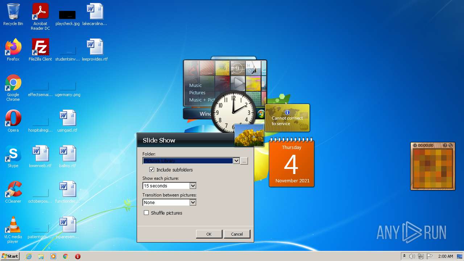Select the ballmy.rtf document
Viewport: 464px width, 261px height.
pos(67,157)
